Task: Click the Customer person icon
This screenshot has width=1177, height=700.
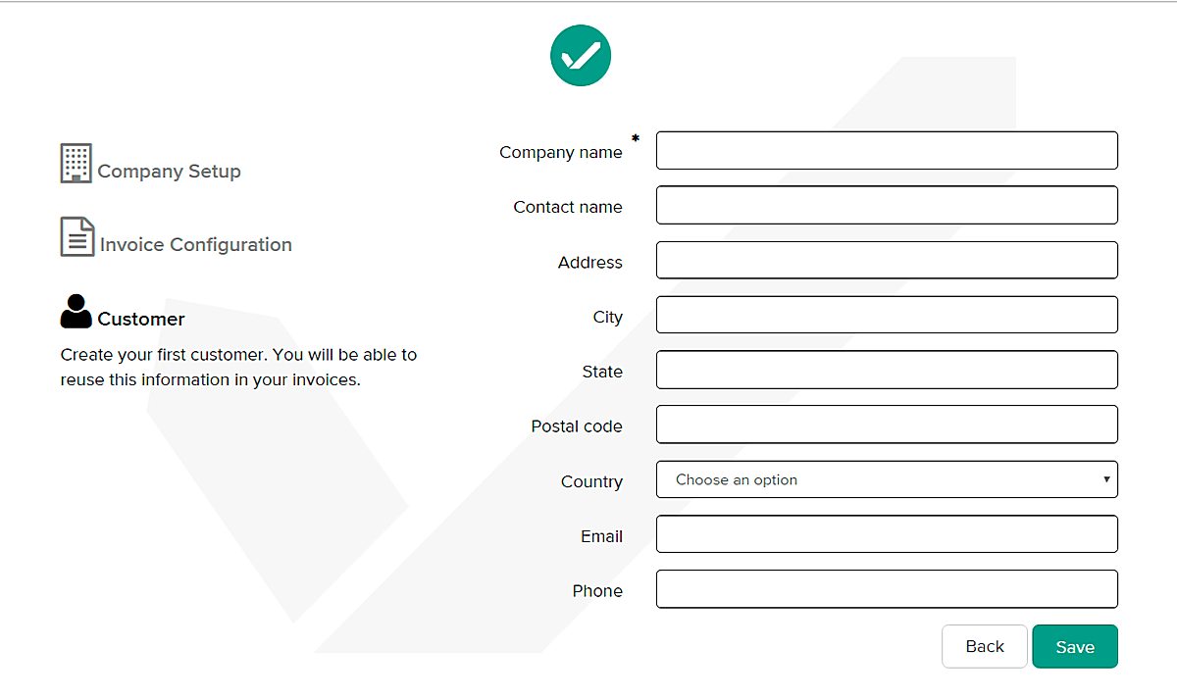Action: click(76, 312)
